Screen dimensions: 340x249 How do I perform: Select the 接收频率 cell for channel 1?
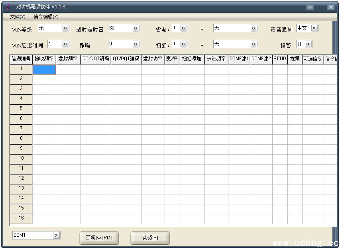pos(44,70)
